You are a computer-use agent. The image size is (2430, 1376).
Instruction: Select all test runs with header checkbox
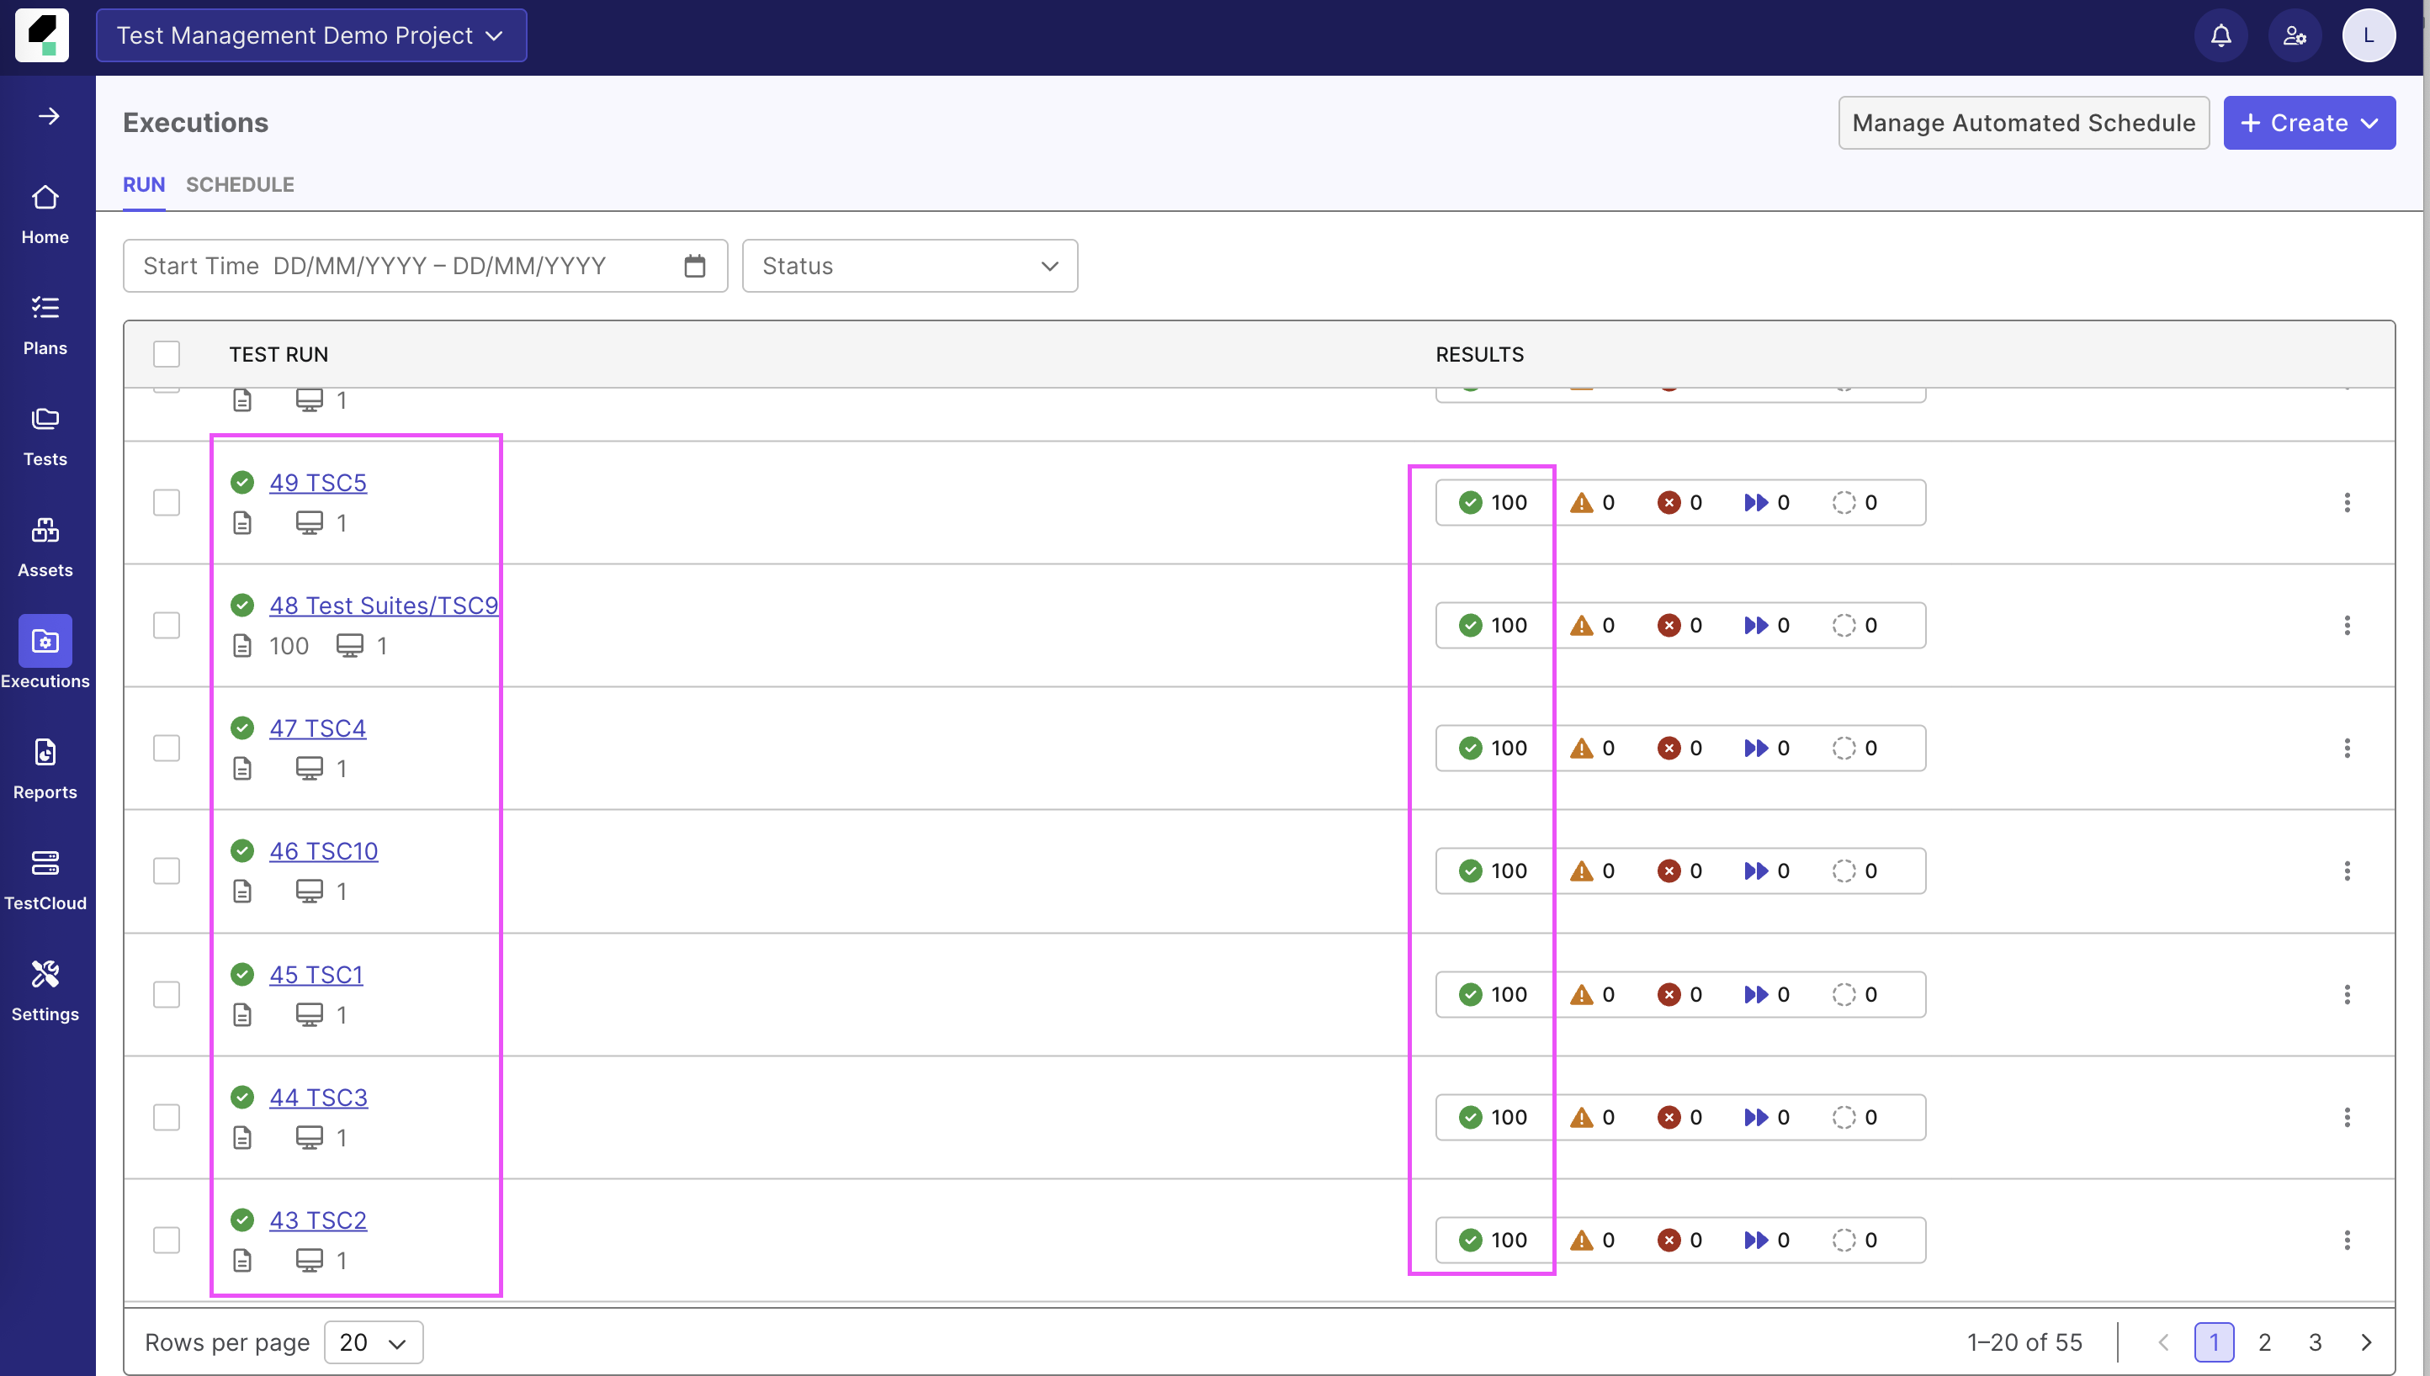(167, 352)
